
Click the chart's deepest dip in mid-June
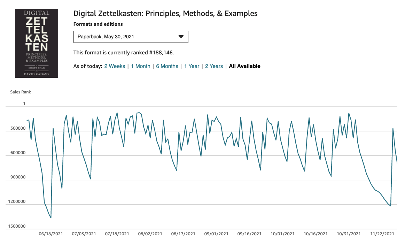(51, 218)
